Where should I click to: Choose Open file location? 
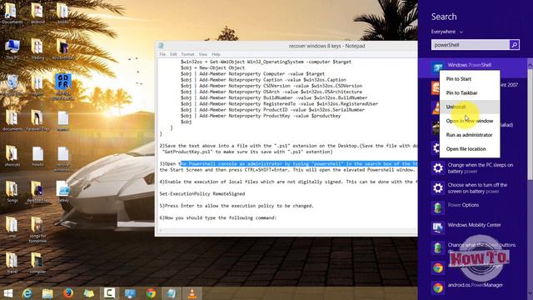pyautogui.click(x=470, y=148)
